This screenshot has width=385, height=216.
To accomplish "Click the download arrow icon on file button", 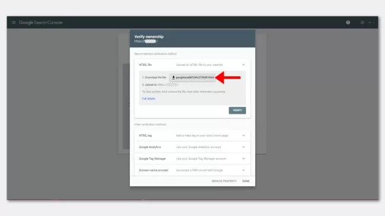I will 174,78.
